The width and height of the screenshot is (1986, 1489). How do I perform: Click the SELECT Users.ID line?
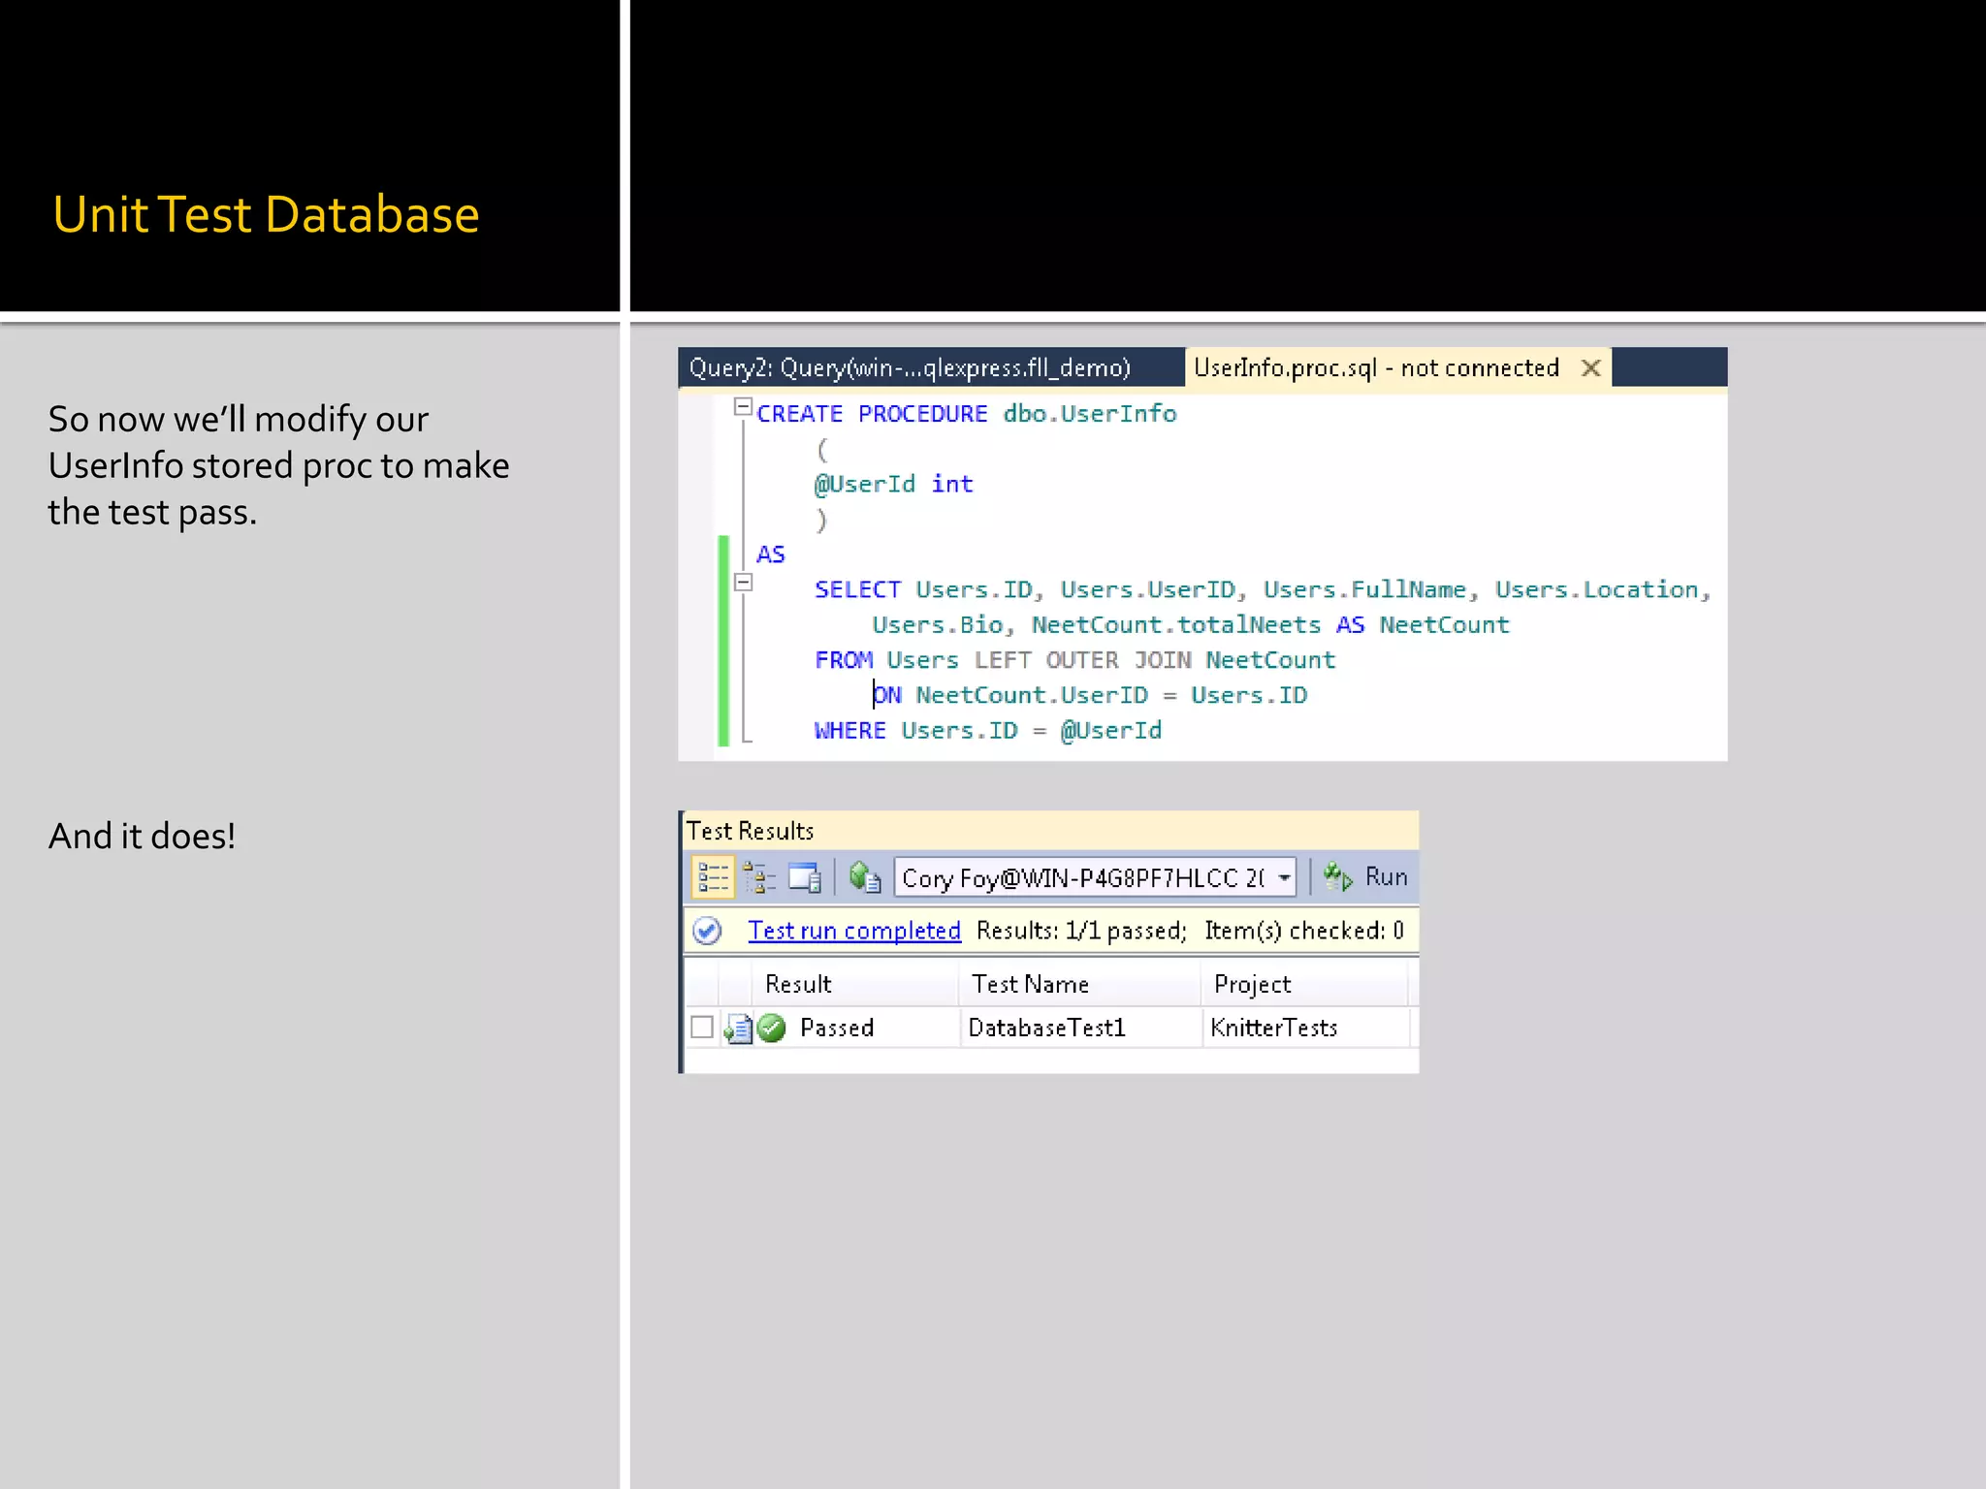pyautogui.click(x=1263, y=589)
